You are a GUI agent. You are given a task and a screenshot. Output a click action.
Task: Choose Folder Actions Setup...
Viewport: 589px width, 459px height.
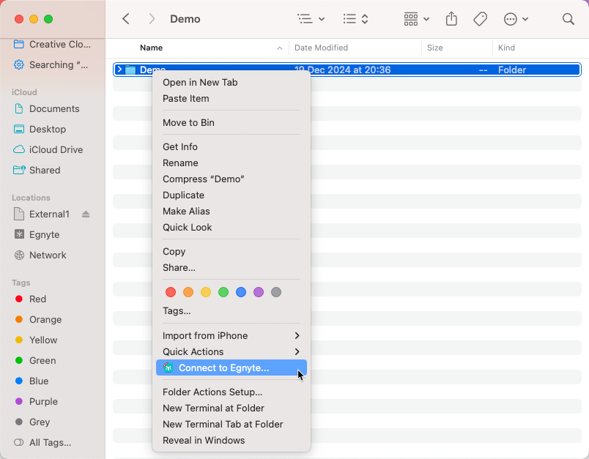click(231, 392)
